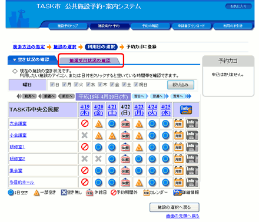Viewport: 259px width, 222px height.
Task: Click 施設の選択へ戻る button
Action: coord(174,207)
